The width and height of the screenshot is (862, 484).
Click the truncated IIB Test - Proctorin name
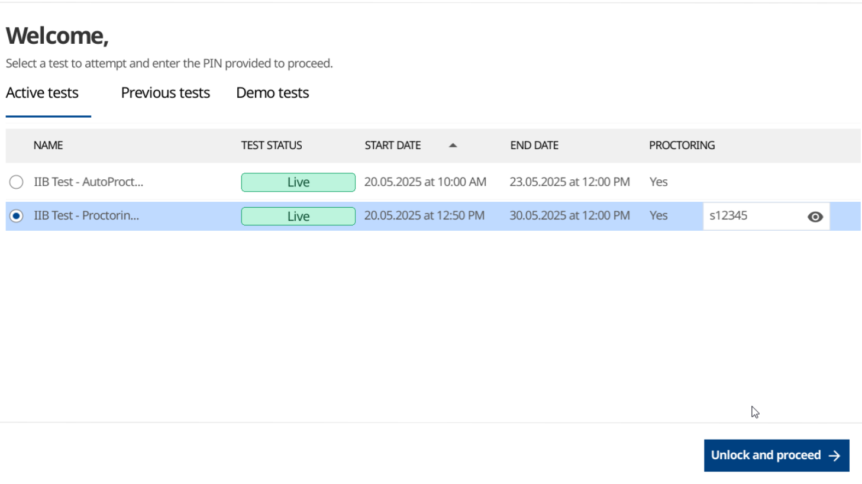tap(88, 215)
